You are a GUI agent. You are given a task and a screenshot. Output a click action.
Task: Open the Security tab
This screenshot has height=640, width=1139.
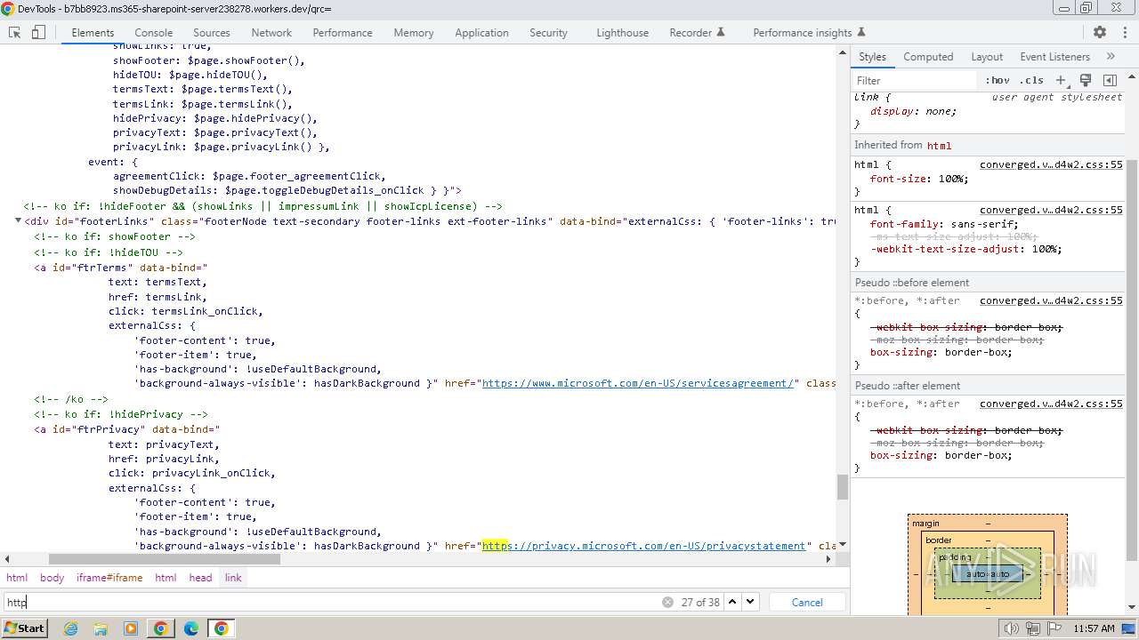pyautogui.click(x=548, y=32)
